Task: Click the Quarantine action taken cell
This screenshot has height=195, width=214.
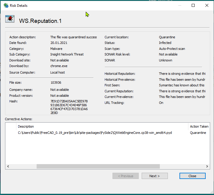Action: pyautogui.click(x=198, y=133)
